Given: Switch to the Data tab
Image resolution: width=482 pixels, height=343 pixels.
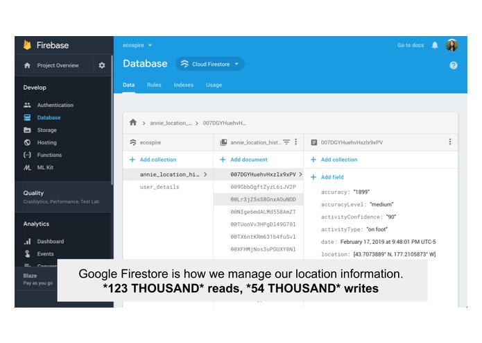Looking at the screenshot, I should click(129, 85).
